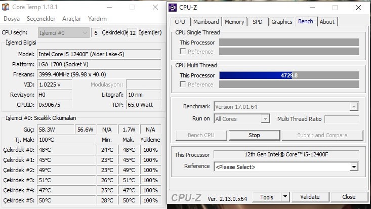This screenshot has height=209, width=371.
Task: Click the Bench CPU button
Action: click(201, 135)
